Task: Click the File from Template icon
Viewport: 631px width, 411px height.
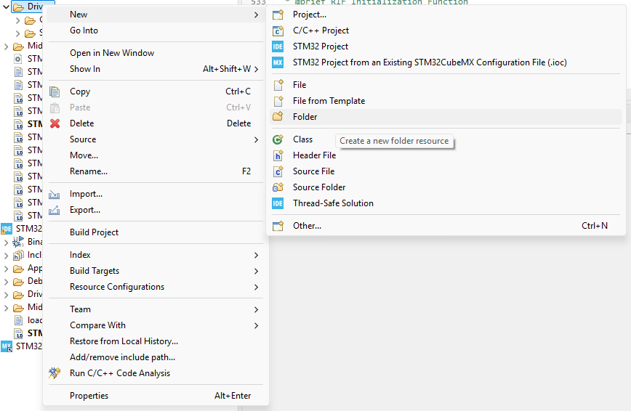Action: [278, 101]
